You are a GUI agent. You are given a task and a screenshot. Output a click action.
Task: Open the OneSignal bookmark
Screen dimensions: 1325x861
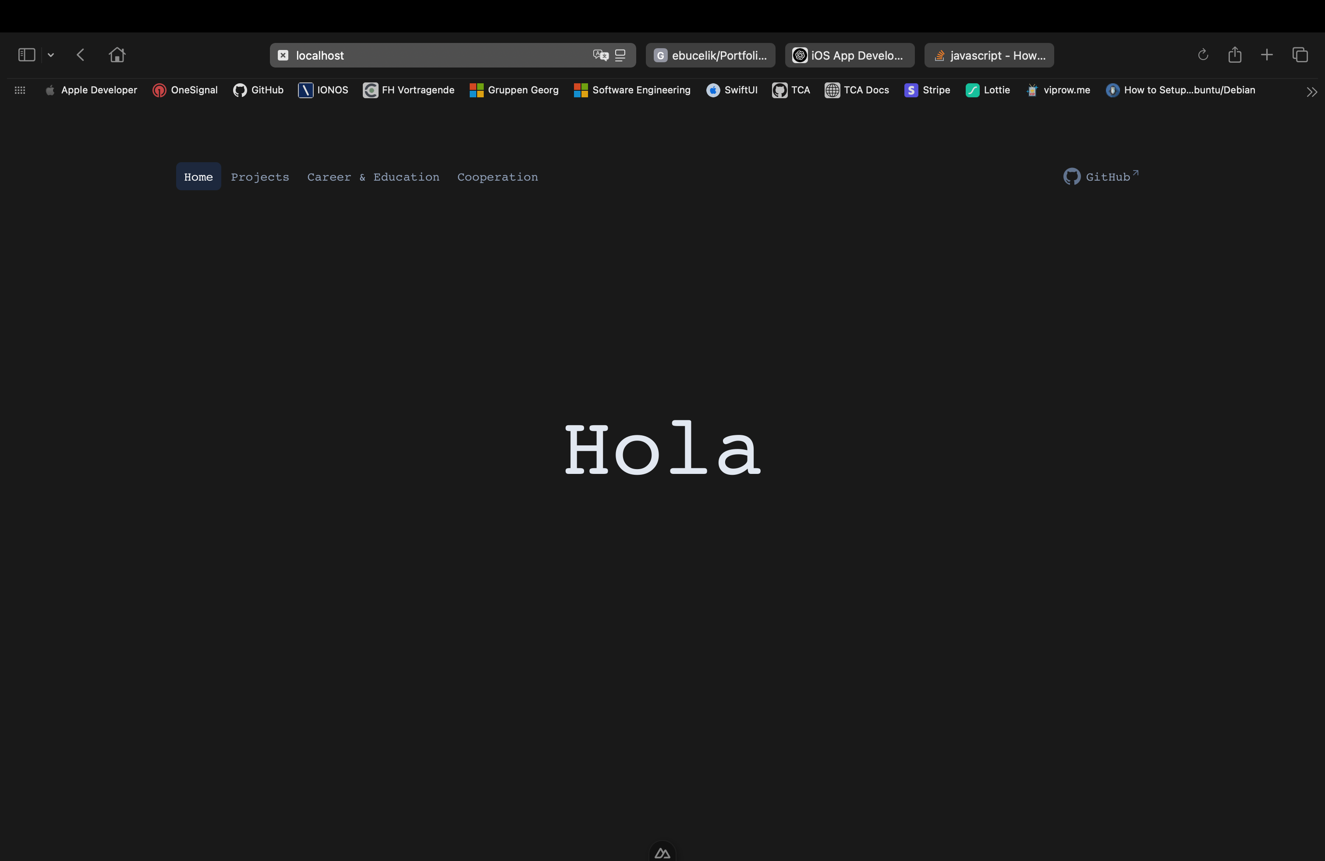185,90
